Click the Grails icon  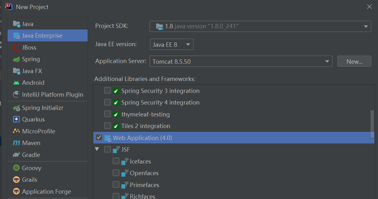pos(16,180)
